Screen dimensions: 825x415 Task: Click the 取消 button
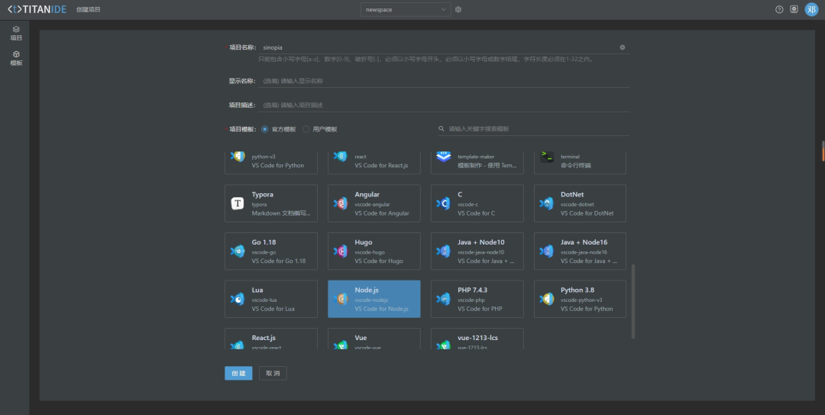pyautogui.click(x=273, y=373)
